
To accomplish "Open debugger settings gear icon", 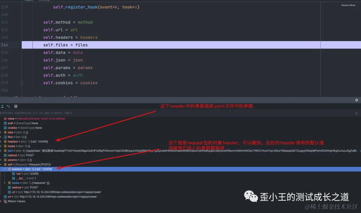I will 356,100.
